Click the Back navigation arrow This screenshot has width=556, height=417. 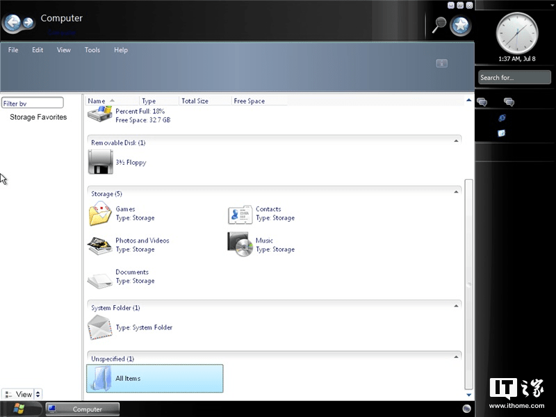(x=11, y=22)
